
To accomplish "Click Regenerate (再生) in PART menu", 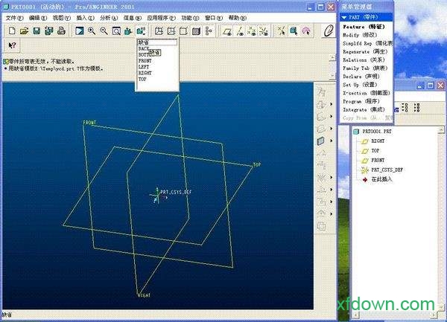I will (x=365, y=52).
